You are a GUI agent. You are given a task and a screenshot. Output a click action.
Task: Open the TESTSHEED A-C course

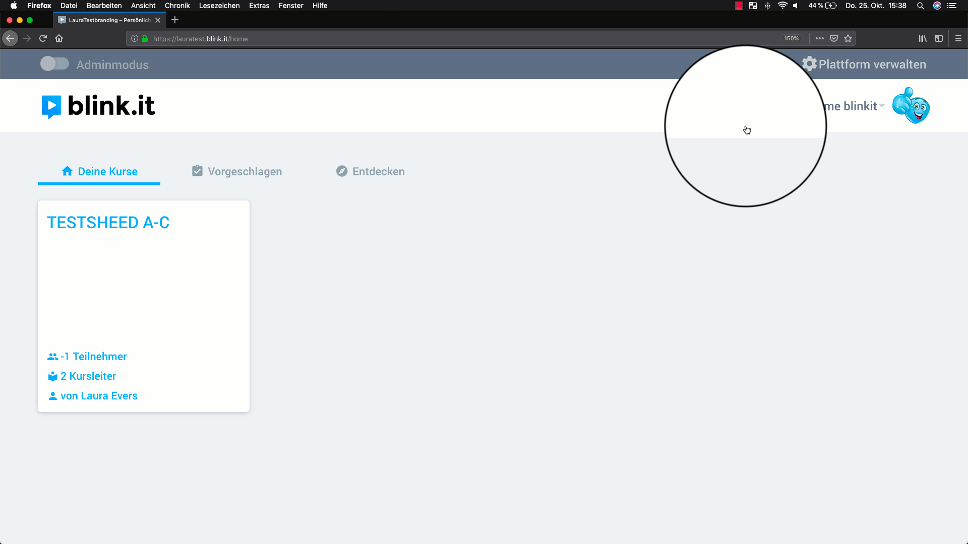point(108,223)
